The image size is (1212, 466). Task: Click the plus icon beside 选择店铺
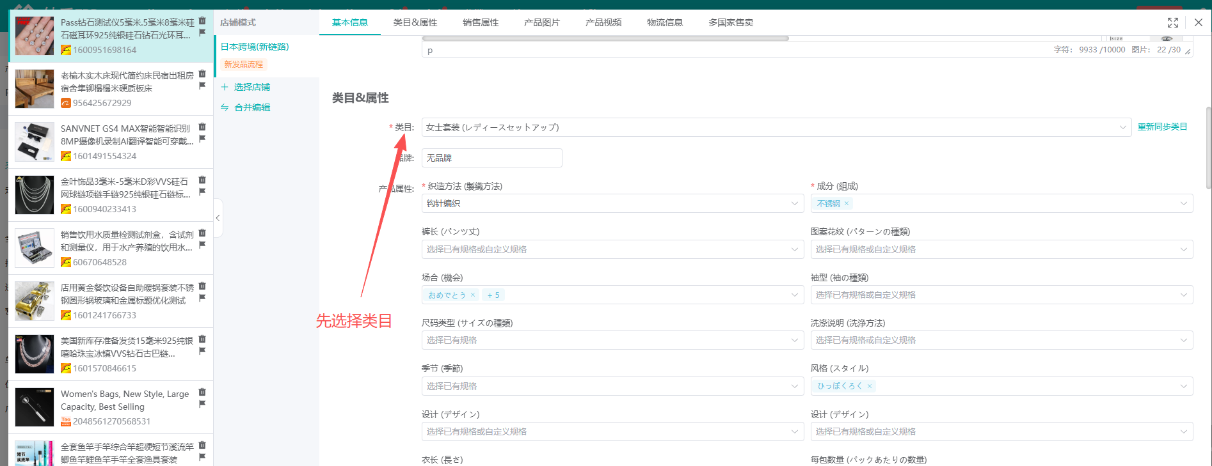(225, 87)
